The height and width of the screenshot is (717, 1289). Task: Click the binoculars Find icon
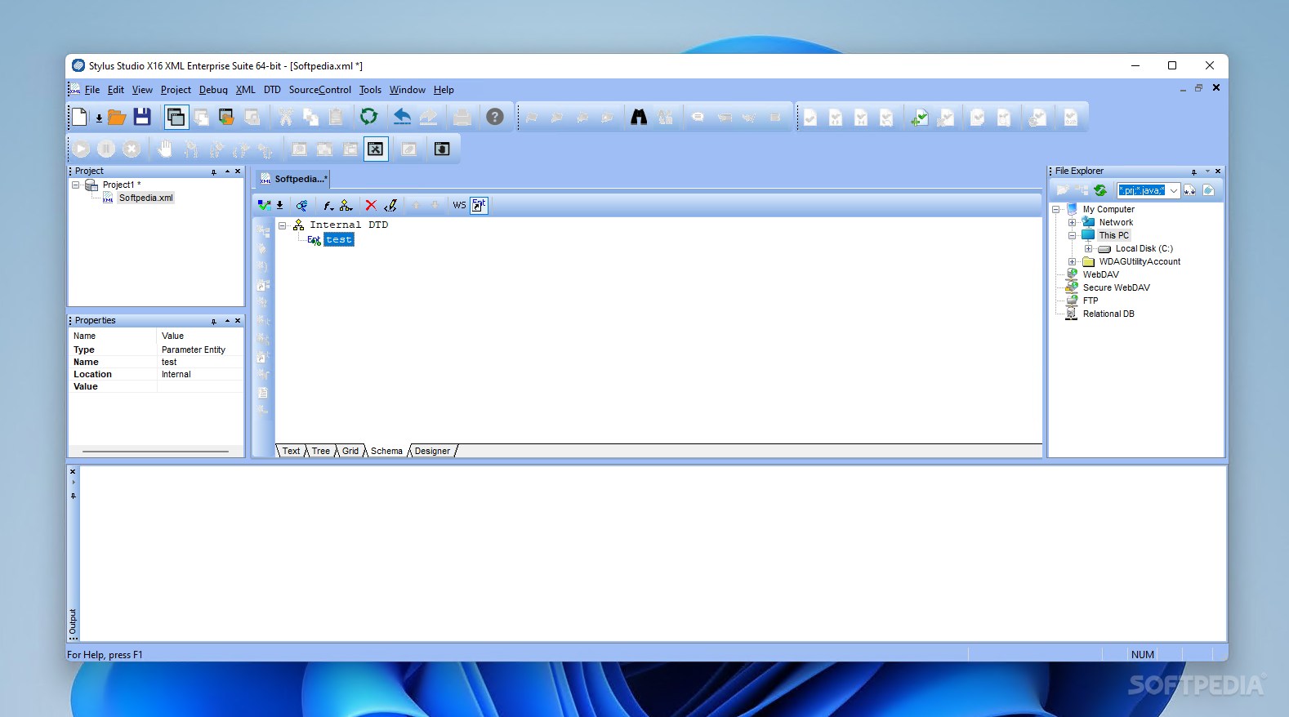639,117
